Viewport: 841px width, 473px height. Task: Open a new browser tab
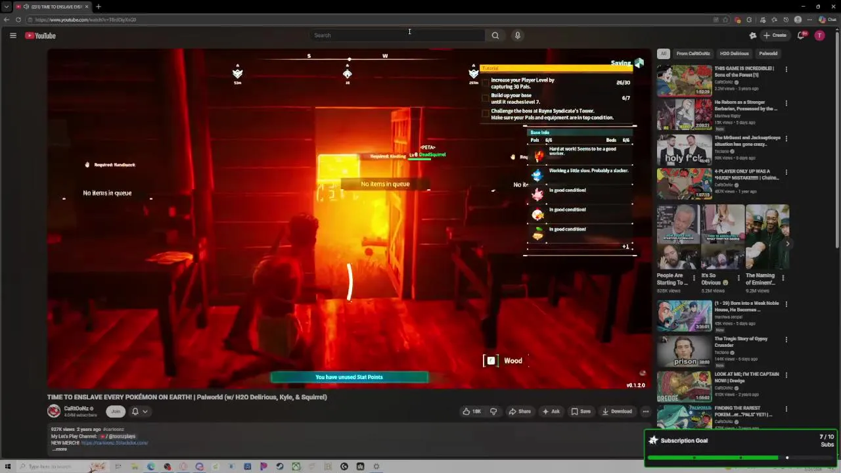(x=98, y=7)
